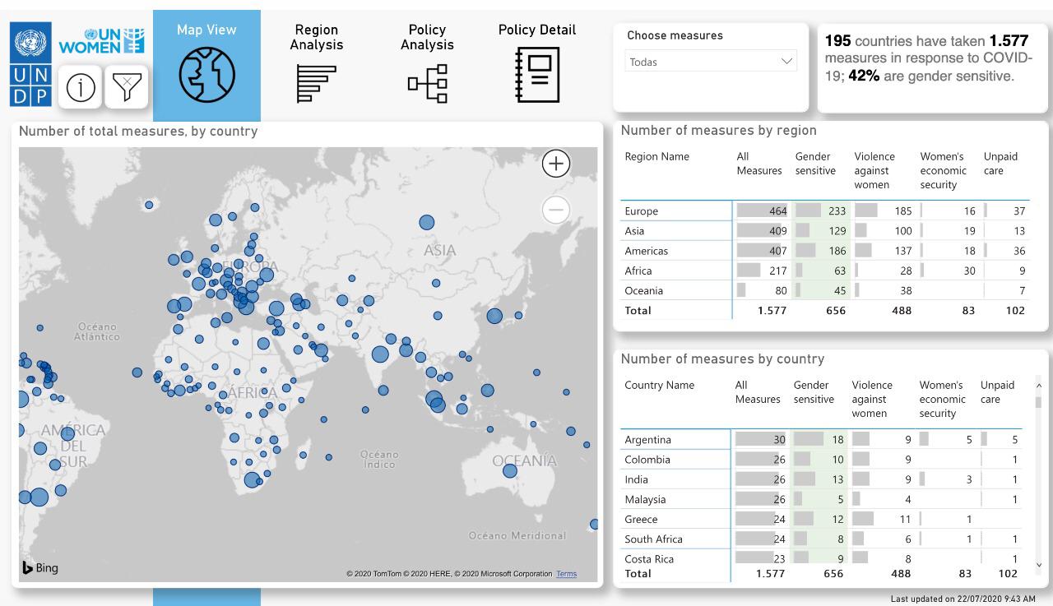Image resolution: width=1053 pixels, height=606 pixels.
Task: Zoom out on map with minus button
Action: point(556,210)
